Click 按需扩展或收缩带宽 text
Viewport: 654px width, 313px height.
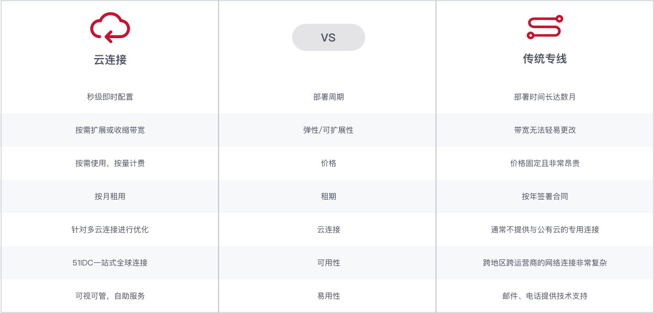tap(110, 130)
